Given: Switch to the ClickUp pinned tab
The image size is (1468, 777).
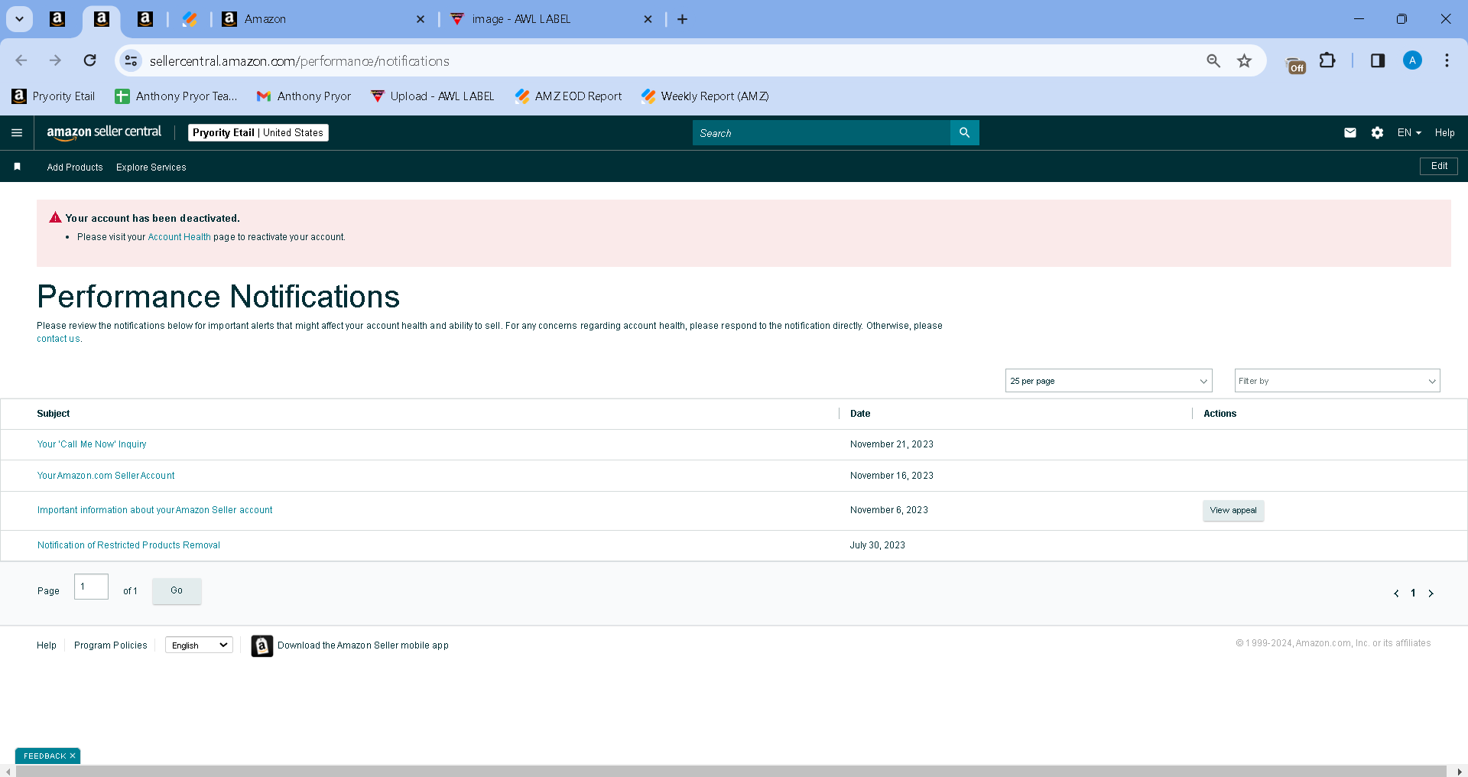Looking at the screenshot, I should (x=190, y=19).
